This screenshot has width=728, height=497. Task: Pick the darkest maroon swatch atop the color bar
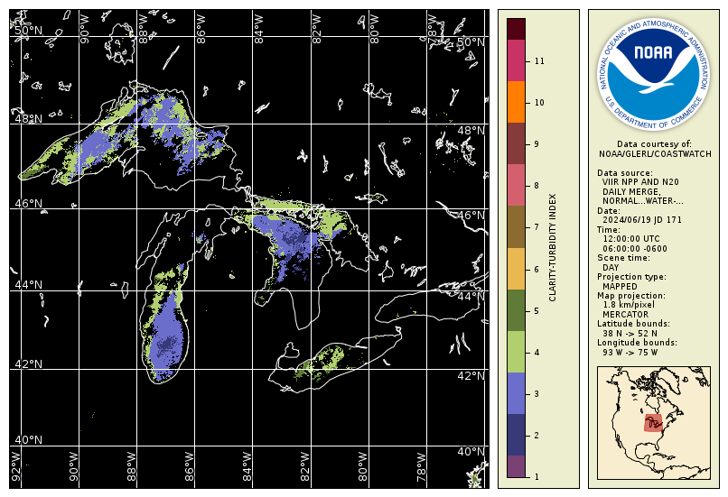516,29
